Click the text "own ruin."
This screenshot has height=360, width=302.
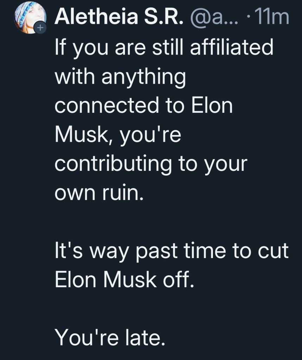[99, 194]
